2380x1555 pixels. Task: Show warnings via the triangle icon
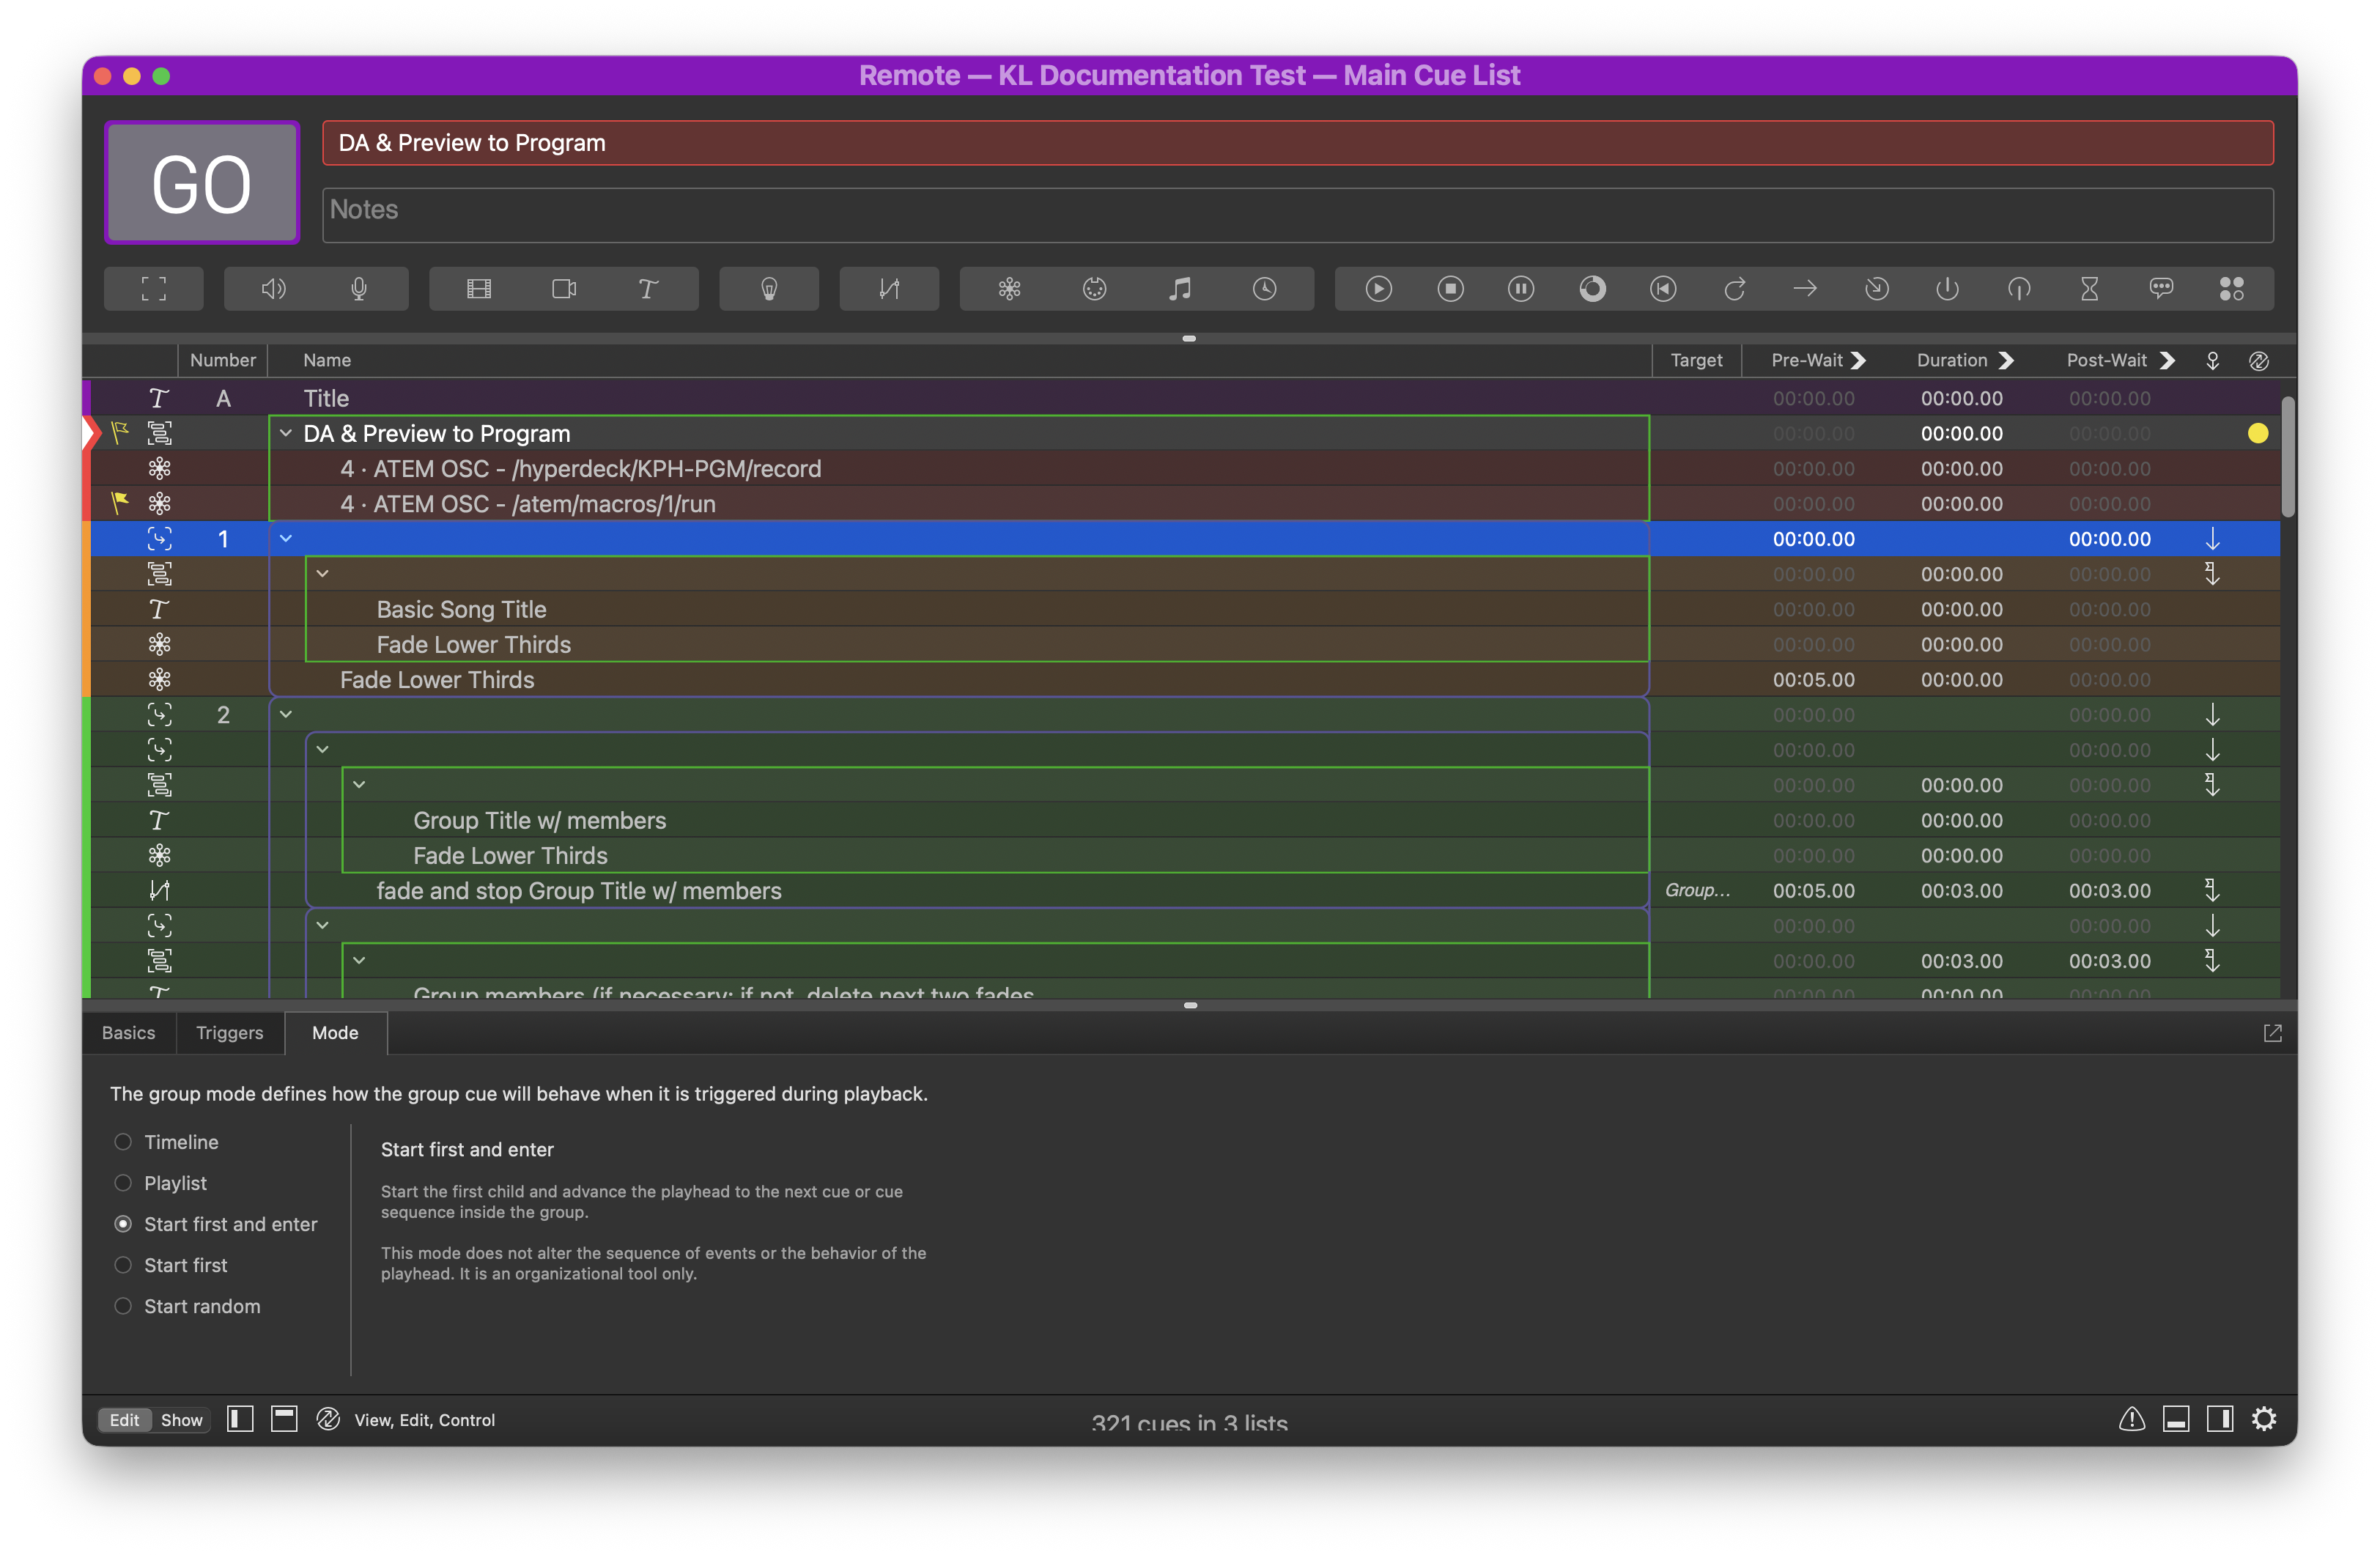click(x=2132, y=1419)
